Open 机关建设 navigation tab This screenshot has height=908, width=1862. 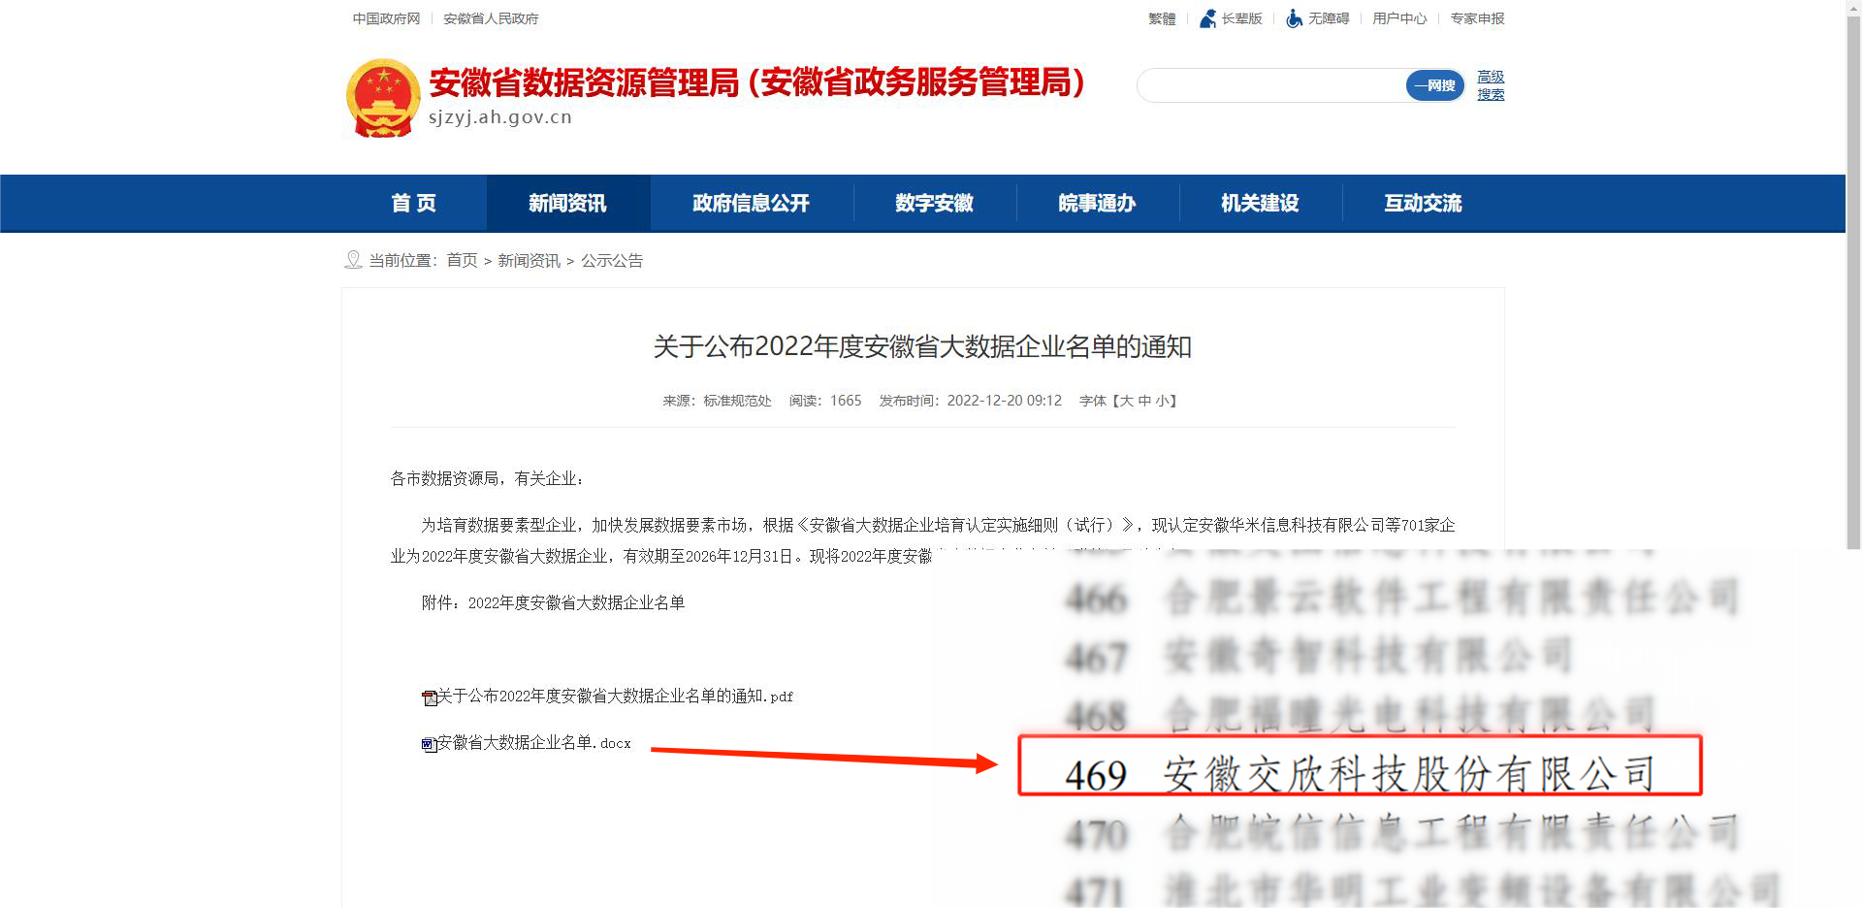coord(1260,203)
